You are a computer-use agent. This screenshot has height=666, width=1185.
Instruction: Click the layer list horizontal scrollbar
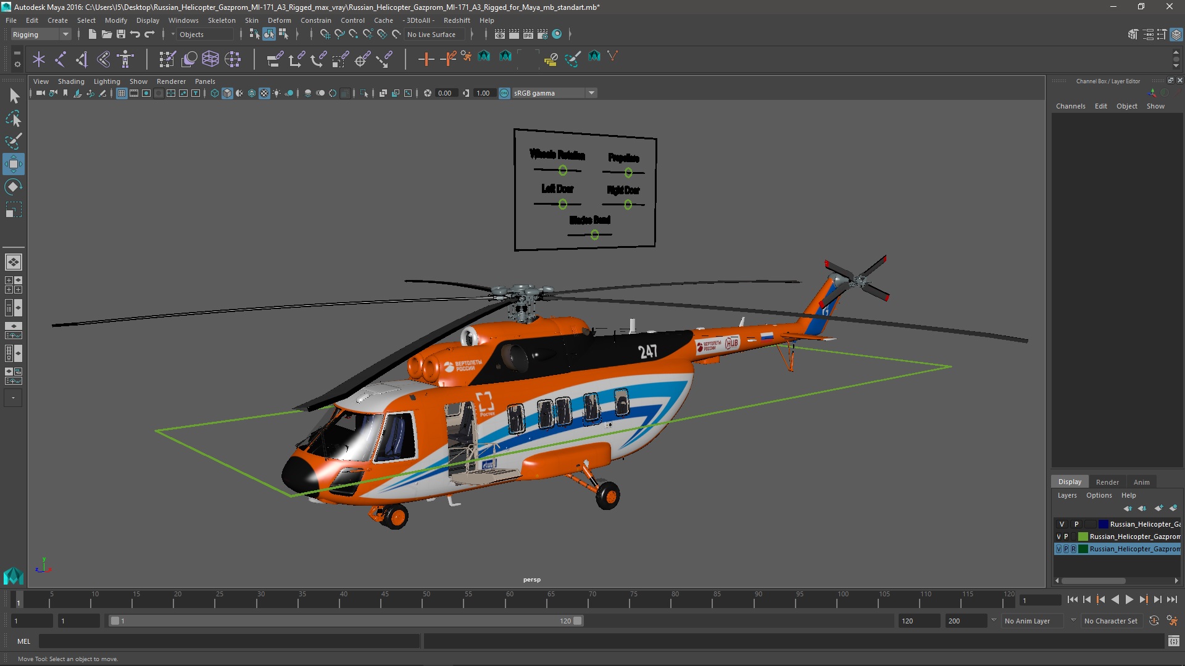click(x=1093, y=581)
